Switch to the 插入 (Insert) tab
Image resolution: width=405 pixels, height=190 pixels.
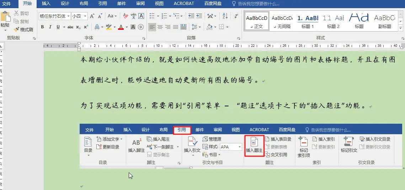coord(46,4)
